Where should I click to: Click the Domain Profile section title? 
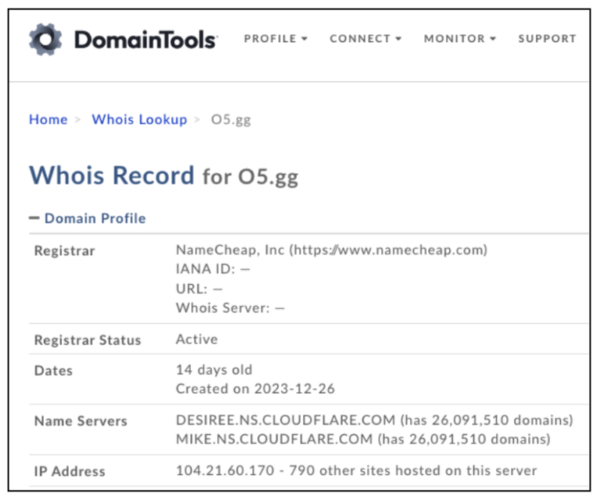[95, 218]
